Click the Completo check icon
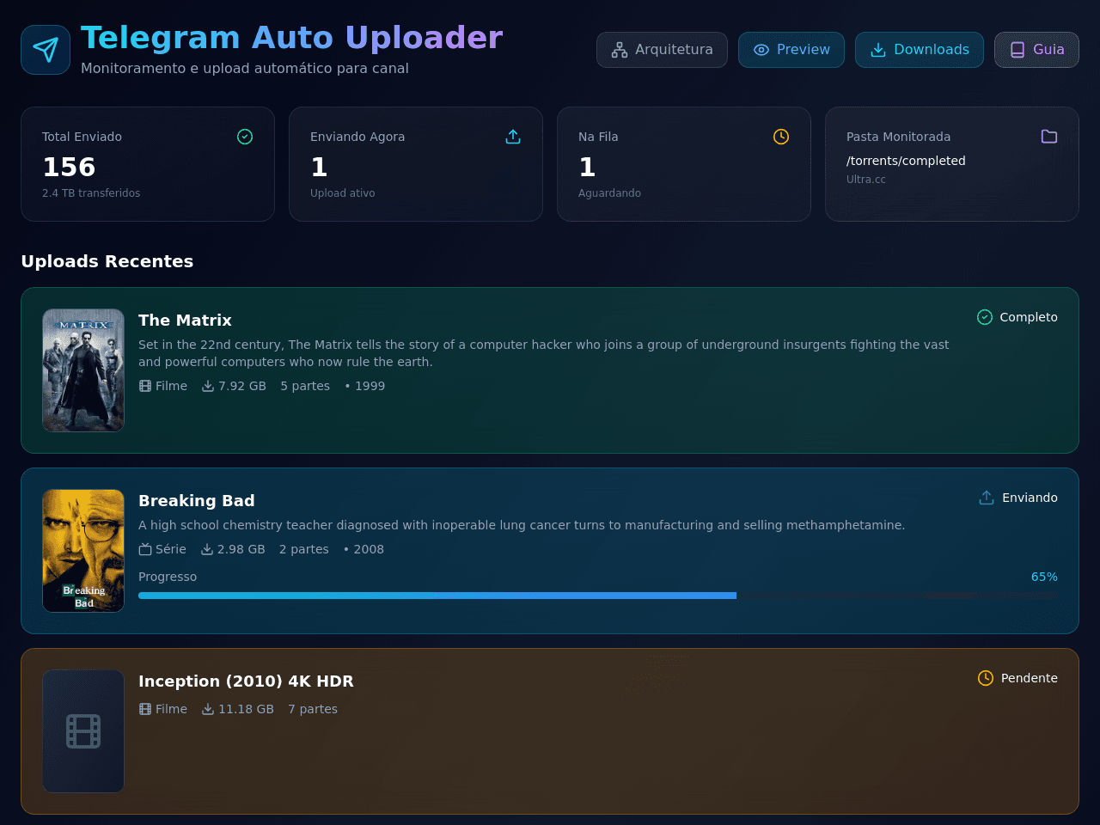Image resolution: width=1100 pixels, height=825 pixels. (985, 317)
